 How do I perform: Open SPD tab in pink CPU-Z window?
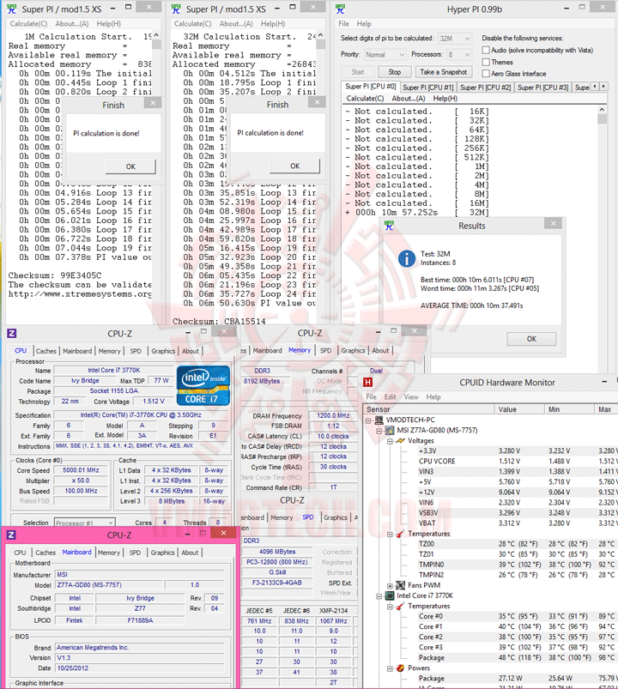click(135, 553)
